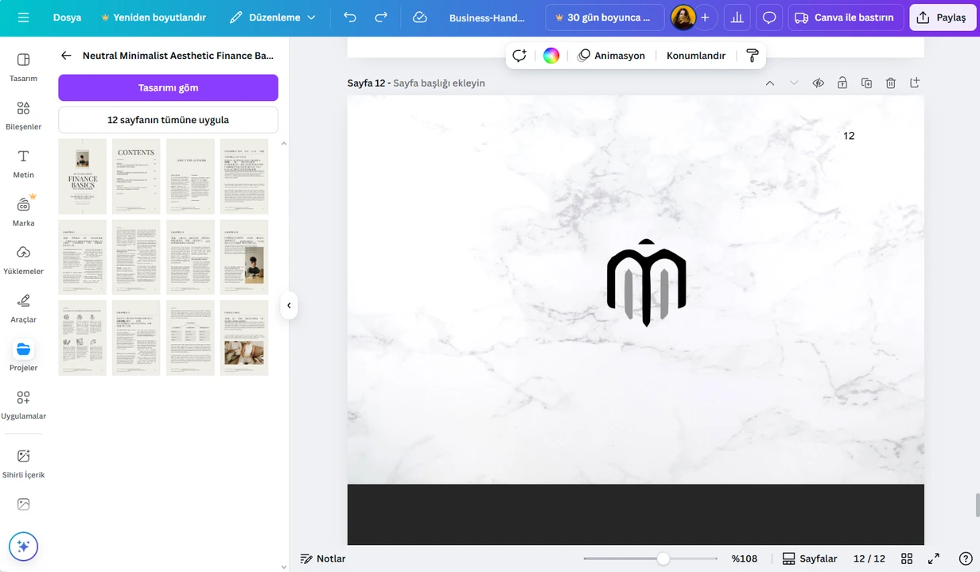
Task: Open the comments speech bubble icon
Action: click(x=769, y=17)
